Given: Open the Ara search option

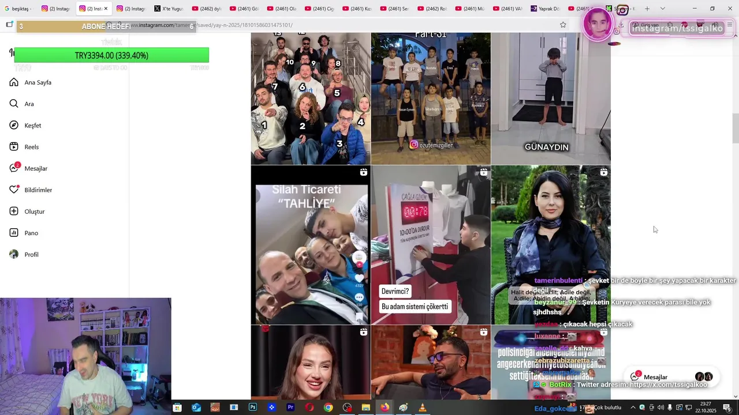Looking at the screenshot, I should click(22, 104).
